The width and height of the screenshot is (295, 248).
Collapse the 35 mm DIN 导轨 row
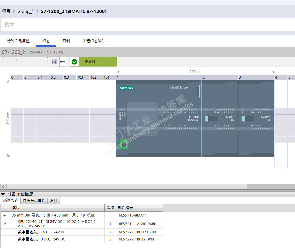click(x=5, y=216)
